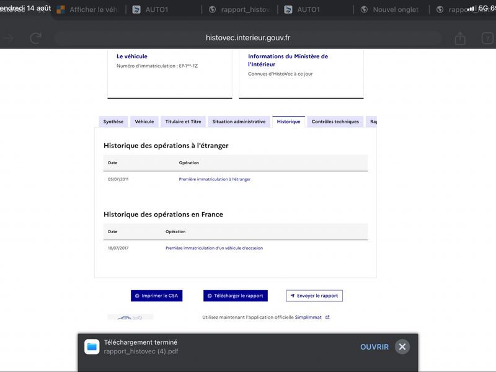
Task: Click Télécharger le rapport button
Action: coord(236,296)
